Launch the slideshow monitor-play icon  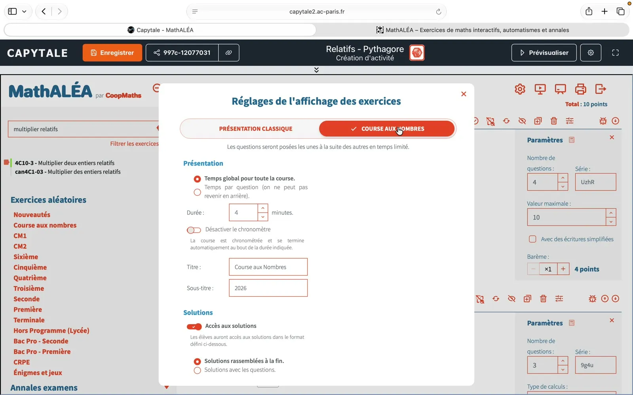pyautogui.click(x=540, y=89)
